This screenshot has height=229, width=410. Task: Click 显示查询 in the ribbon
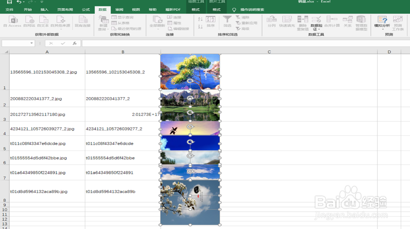point(122,17)
